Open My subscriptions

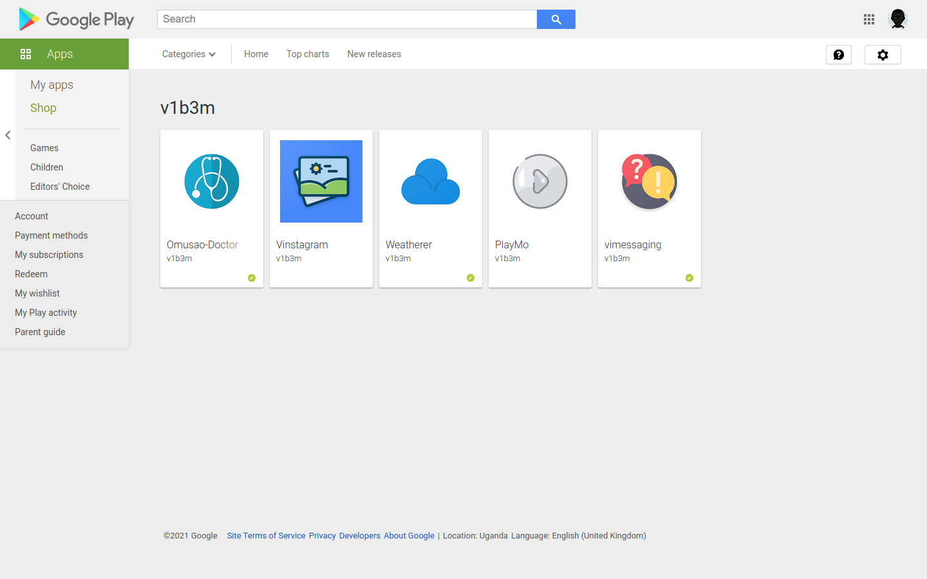(49, 255)
